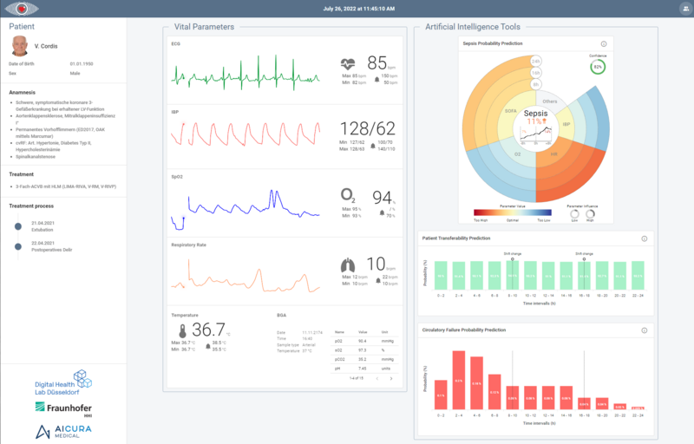This screenshot has width=694, height=444.
Task: Select the 16h ring in sepsis chart
Action: (536, 74)
